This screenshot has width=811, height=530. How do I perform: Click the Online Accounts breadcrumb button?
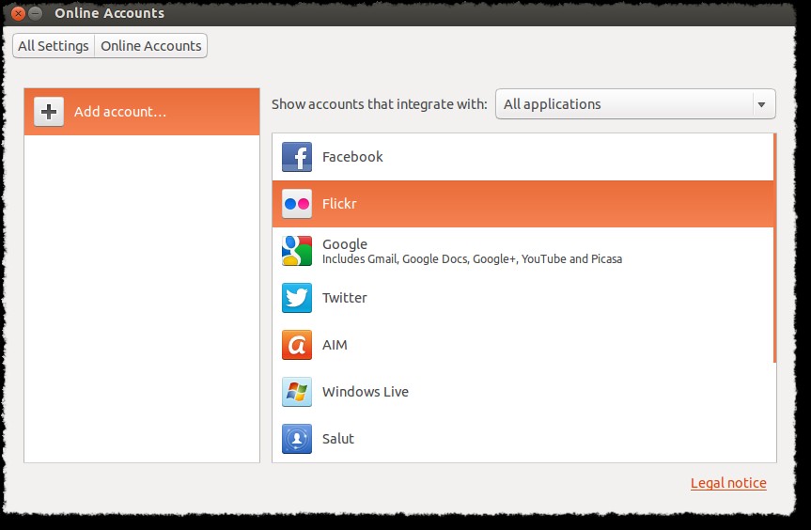[x=151, y=46]
